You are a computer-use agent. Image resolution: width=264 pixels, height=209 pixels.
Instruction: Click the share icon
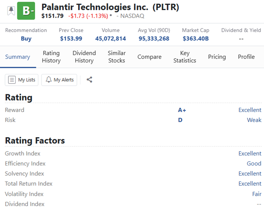[x=89, y=80]
